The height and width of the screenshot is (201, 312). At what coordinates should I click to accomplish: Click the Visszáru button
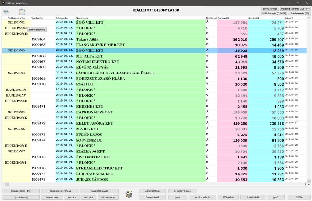[x=72, y=197]
